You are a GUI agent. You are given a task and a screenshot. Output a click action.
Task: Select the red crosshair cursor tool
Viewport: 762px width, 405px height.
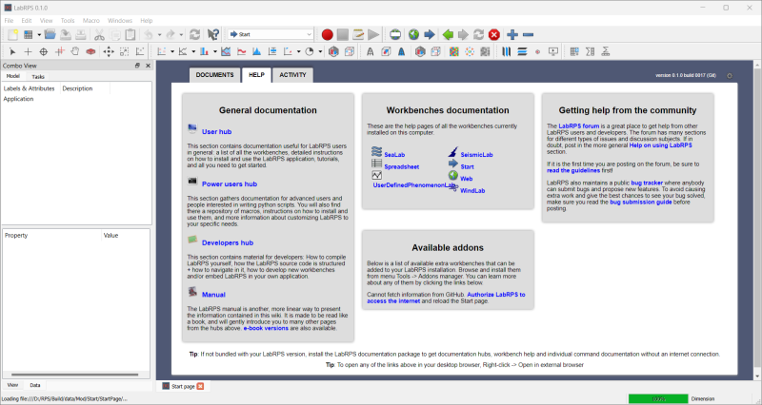point(59,51)
